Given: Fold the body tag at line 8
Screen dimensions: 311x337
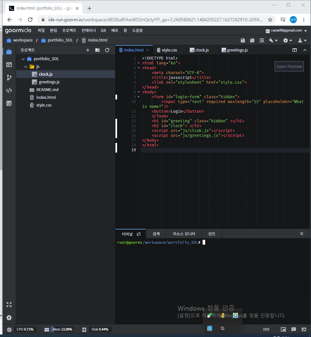Looking at the screenshot, I should [x=139, y=92].
